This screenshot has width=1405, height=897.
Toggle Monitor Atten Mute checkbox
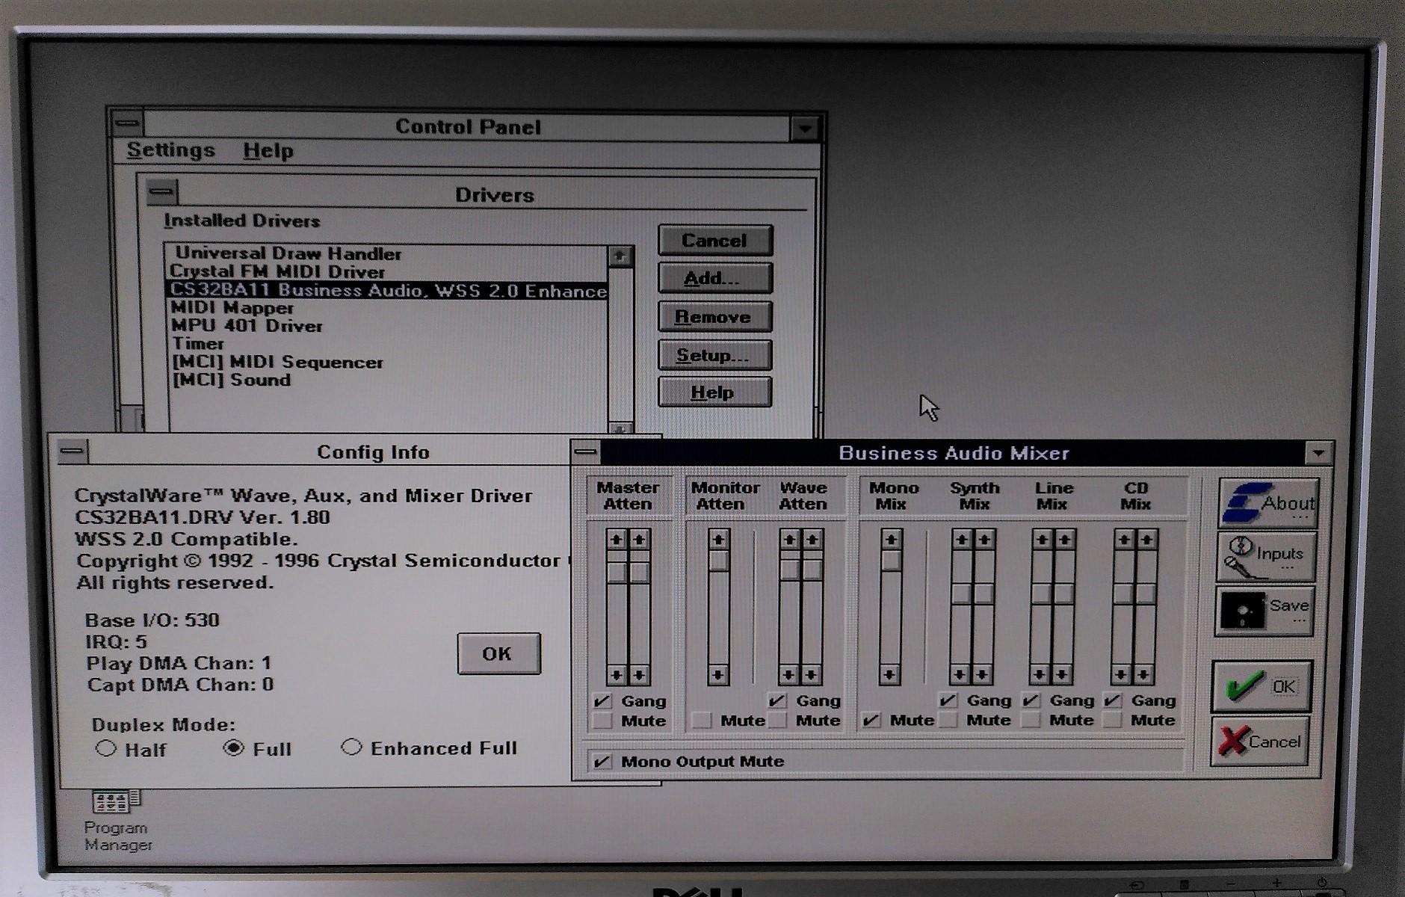click(x=701, y=721)
